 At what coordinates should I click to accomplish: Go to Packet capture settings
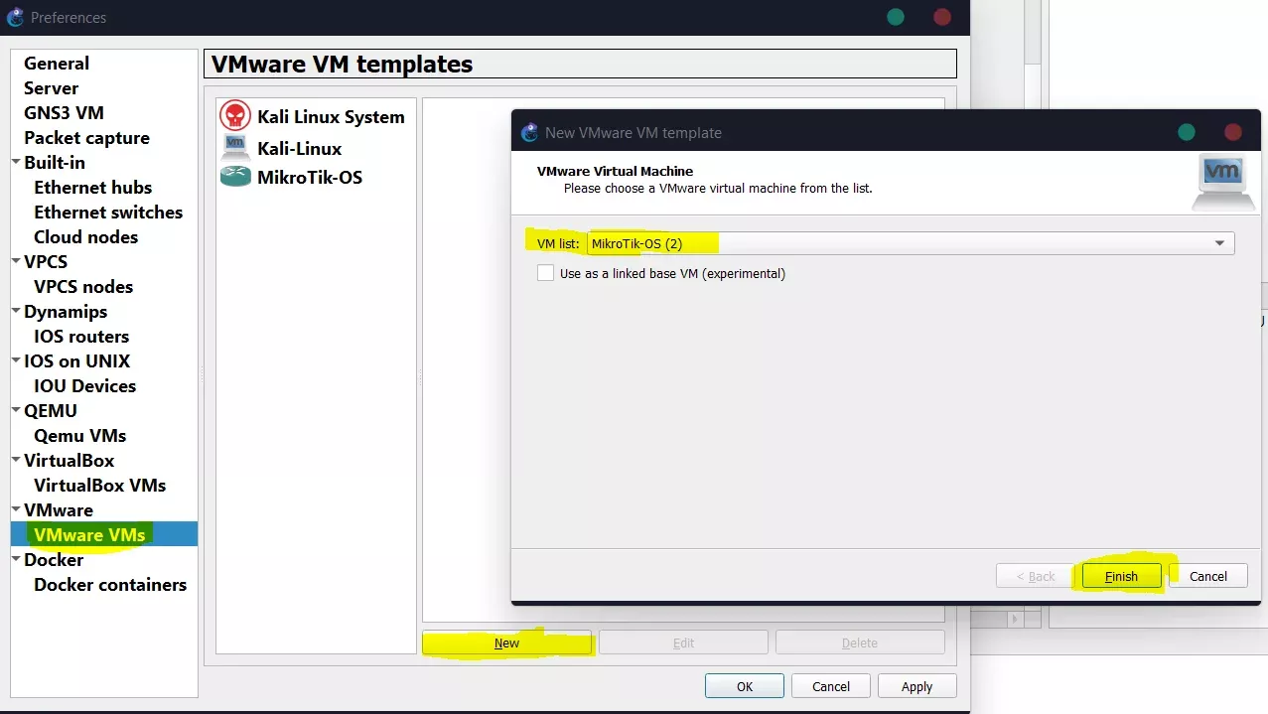point(86,138)
